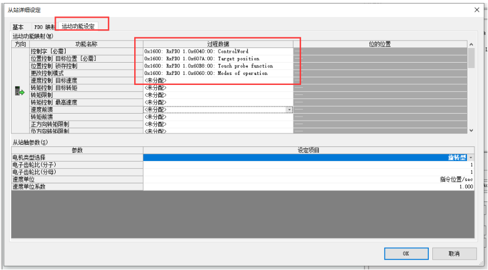This screenshot has height=270, width=488.
Task: Close the 从站详细设定 dialog
Action: 475,9
